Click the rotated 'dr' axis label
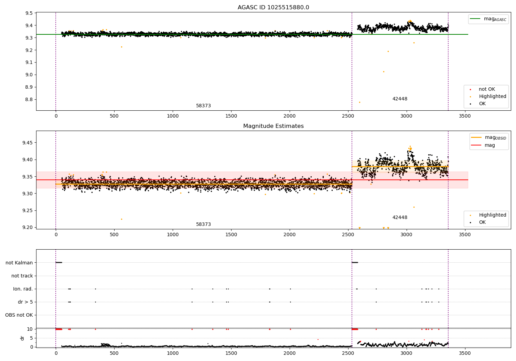Viewport: 516px width, 361px height. point(22,338)
